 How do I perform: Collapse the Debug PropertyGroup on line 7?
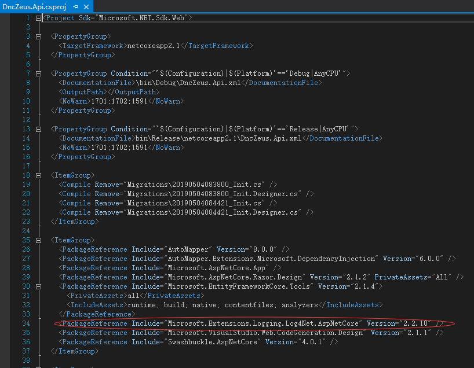[x=39, y=73]
